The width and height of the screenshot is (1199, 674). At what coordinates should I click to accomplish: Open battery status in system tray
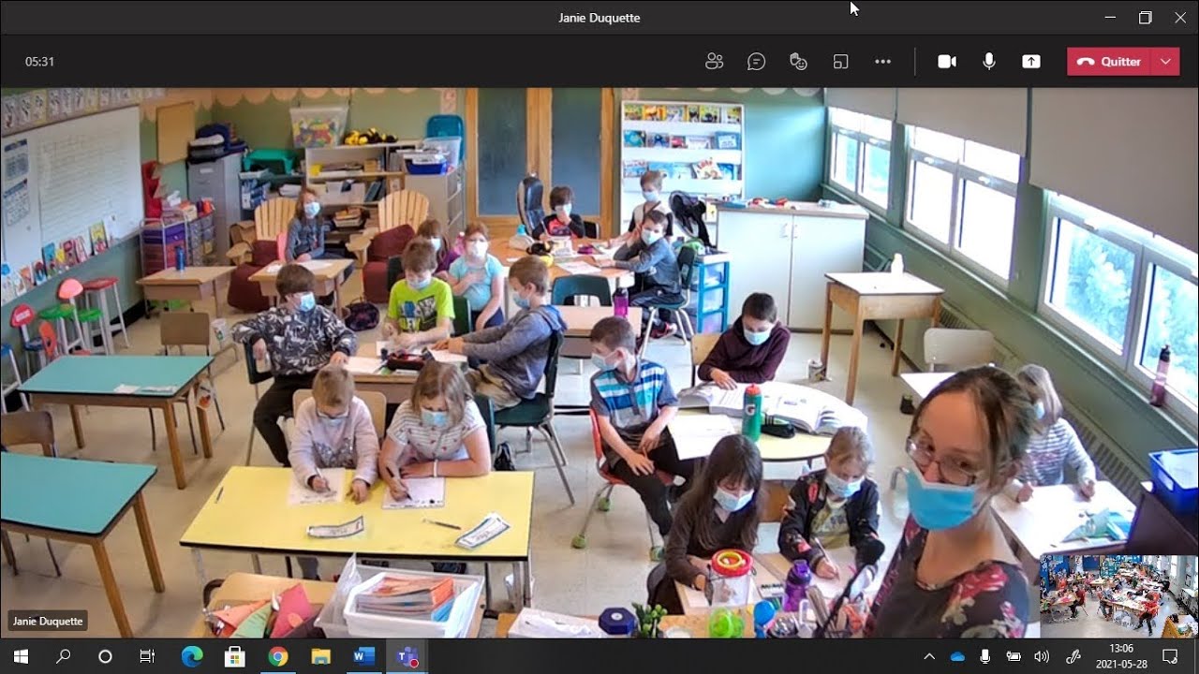(x=1014, y=657)
